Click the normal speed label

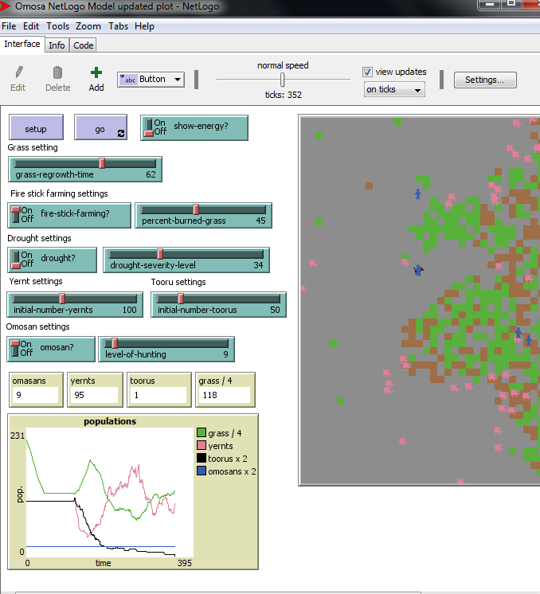[283, 65]
